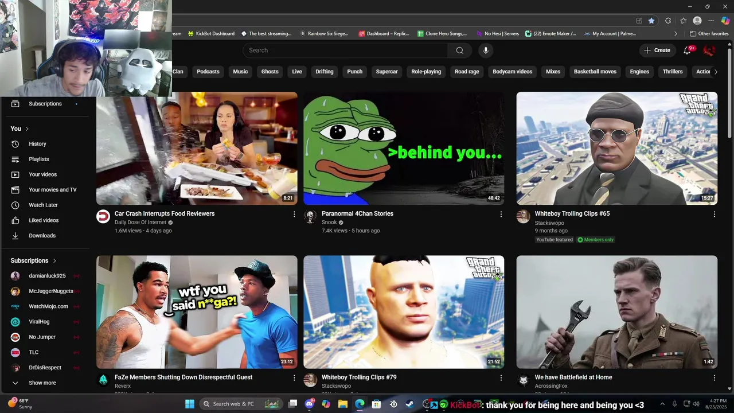Filter by Podcasts chip
The height and width of the screenshot is (413, 734).
point(208,72)
